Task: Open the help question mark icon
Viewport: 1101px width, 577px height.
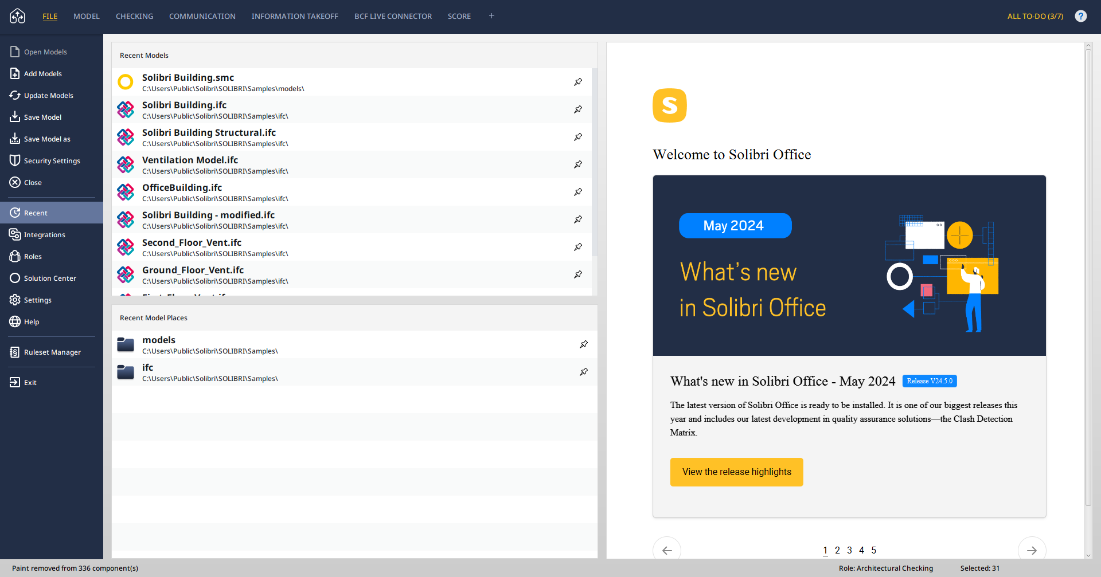Action: point(1080,16)
